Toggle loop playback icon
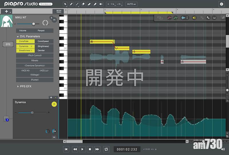 coord(106,149)
